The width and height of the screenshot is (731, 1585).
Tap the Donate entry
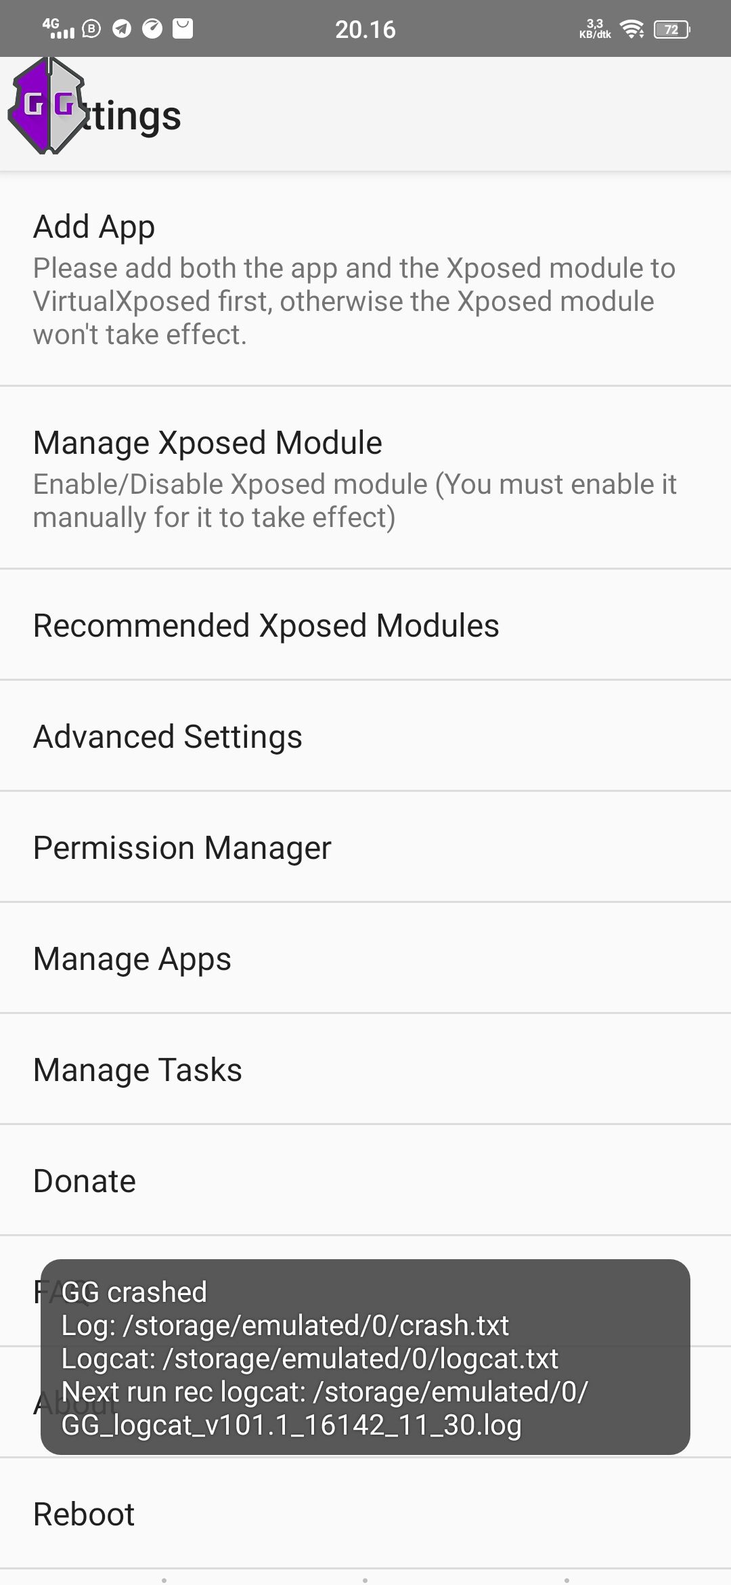coord(365,1181)
